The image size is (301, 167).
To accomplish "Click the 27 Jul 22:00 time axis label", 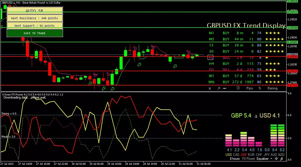I will pyautogui.click(x=61, y=164).
